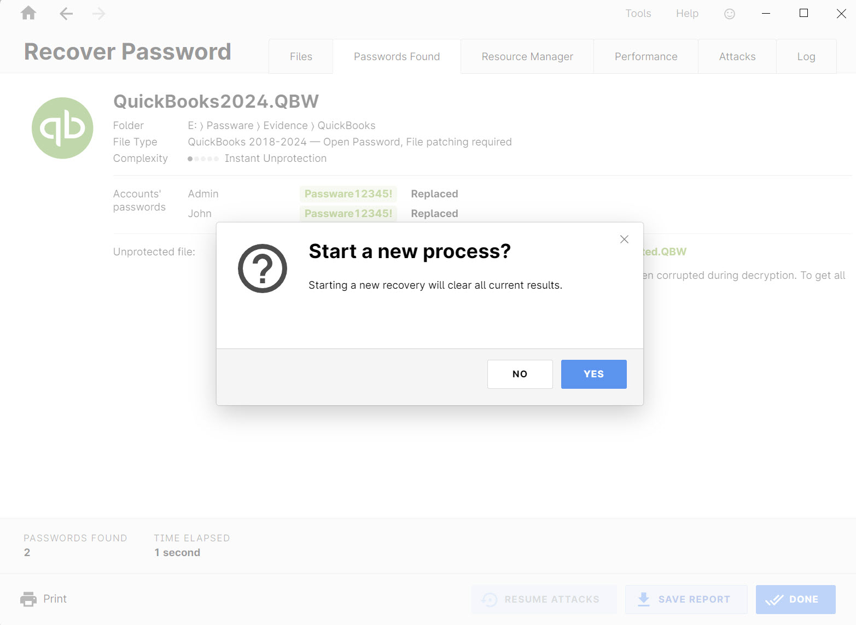Click the Home icon
This screenshot has height=625, width=856.
pos(27,13)
